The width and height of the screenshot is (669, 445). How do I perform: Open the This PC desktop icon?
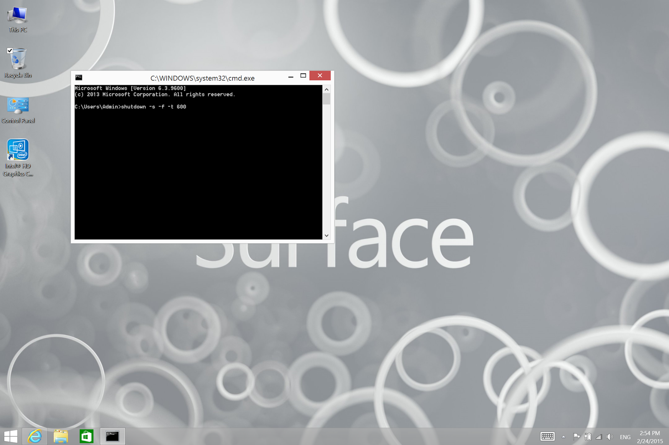[18, 19]
